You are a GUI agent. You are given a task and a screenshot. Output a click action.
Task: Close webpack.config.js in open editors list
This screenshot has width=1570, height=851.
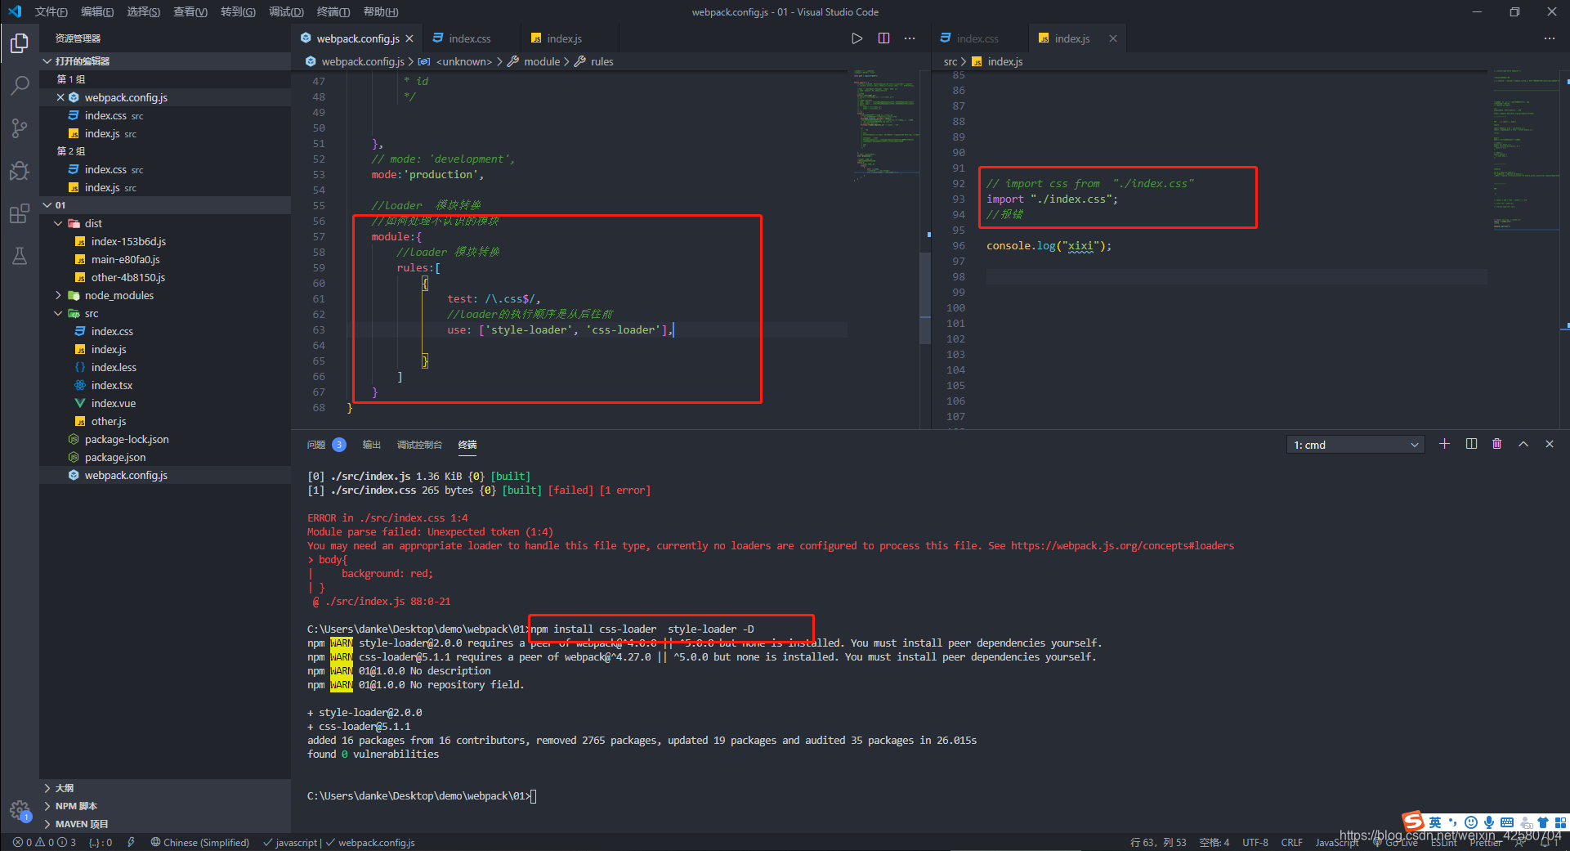pos(60,97)
